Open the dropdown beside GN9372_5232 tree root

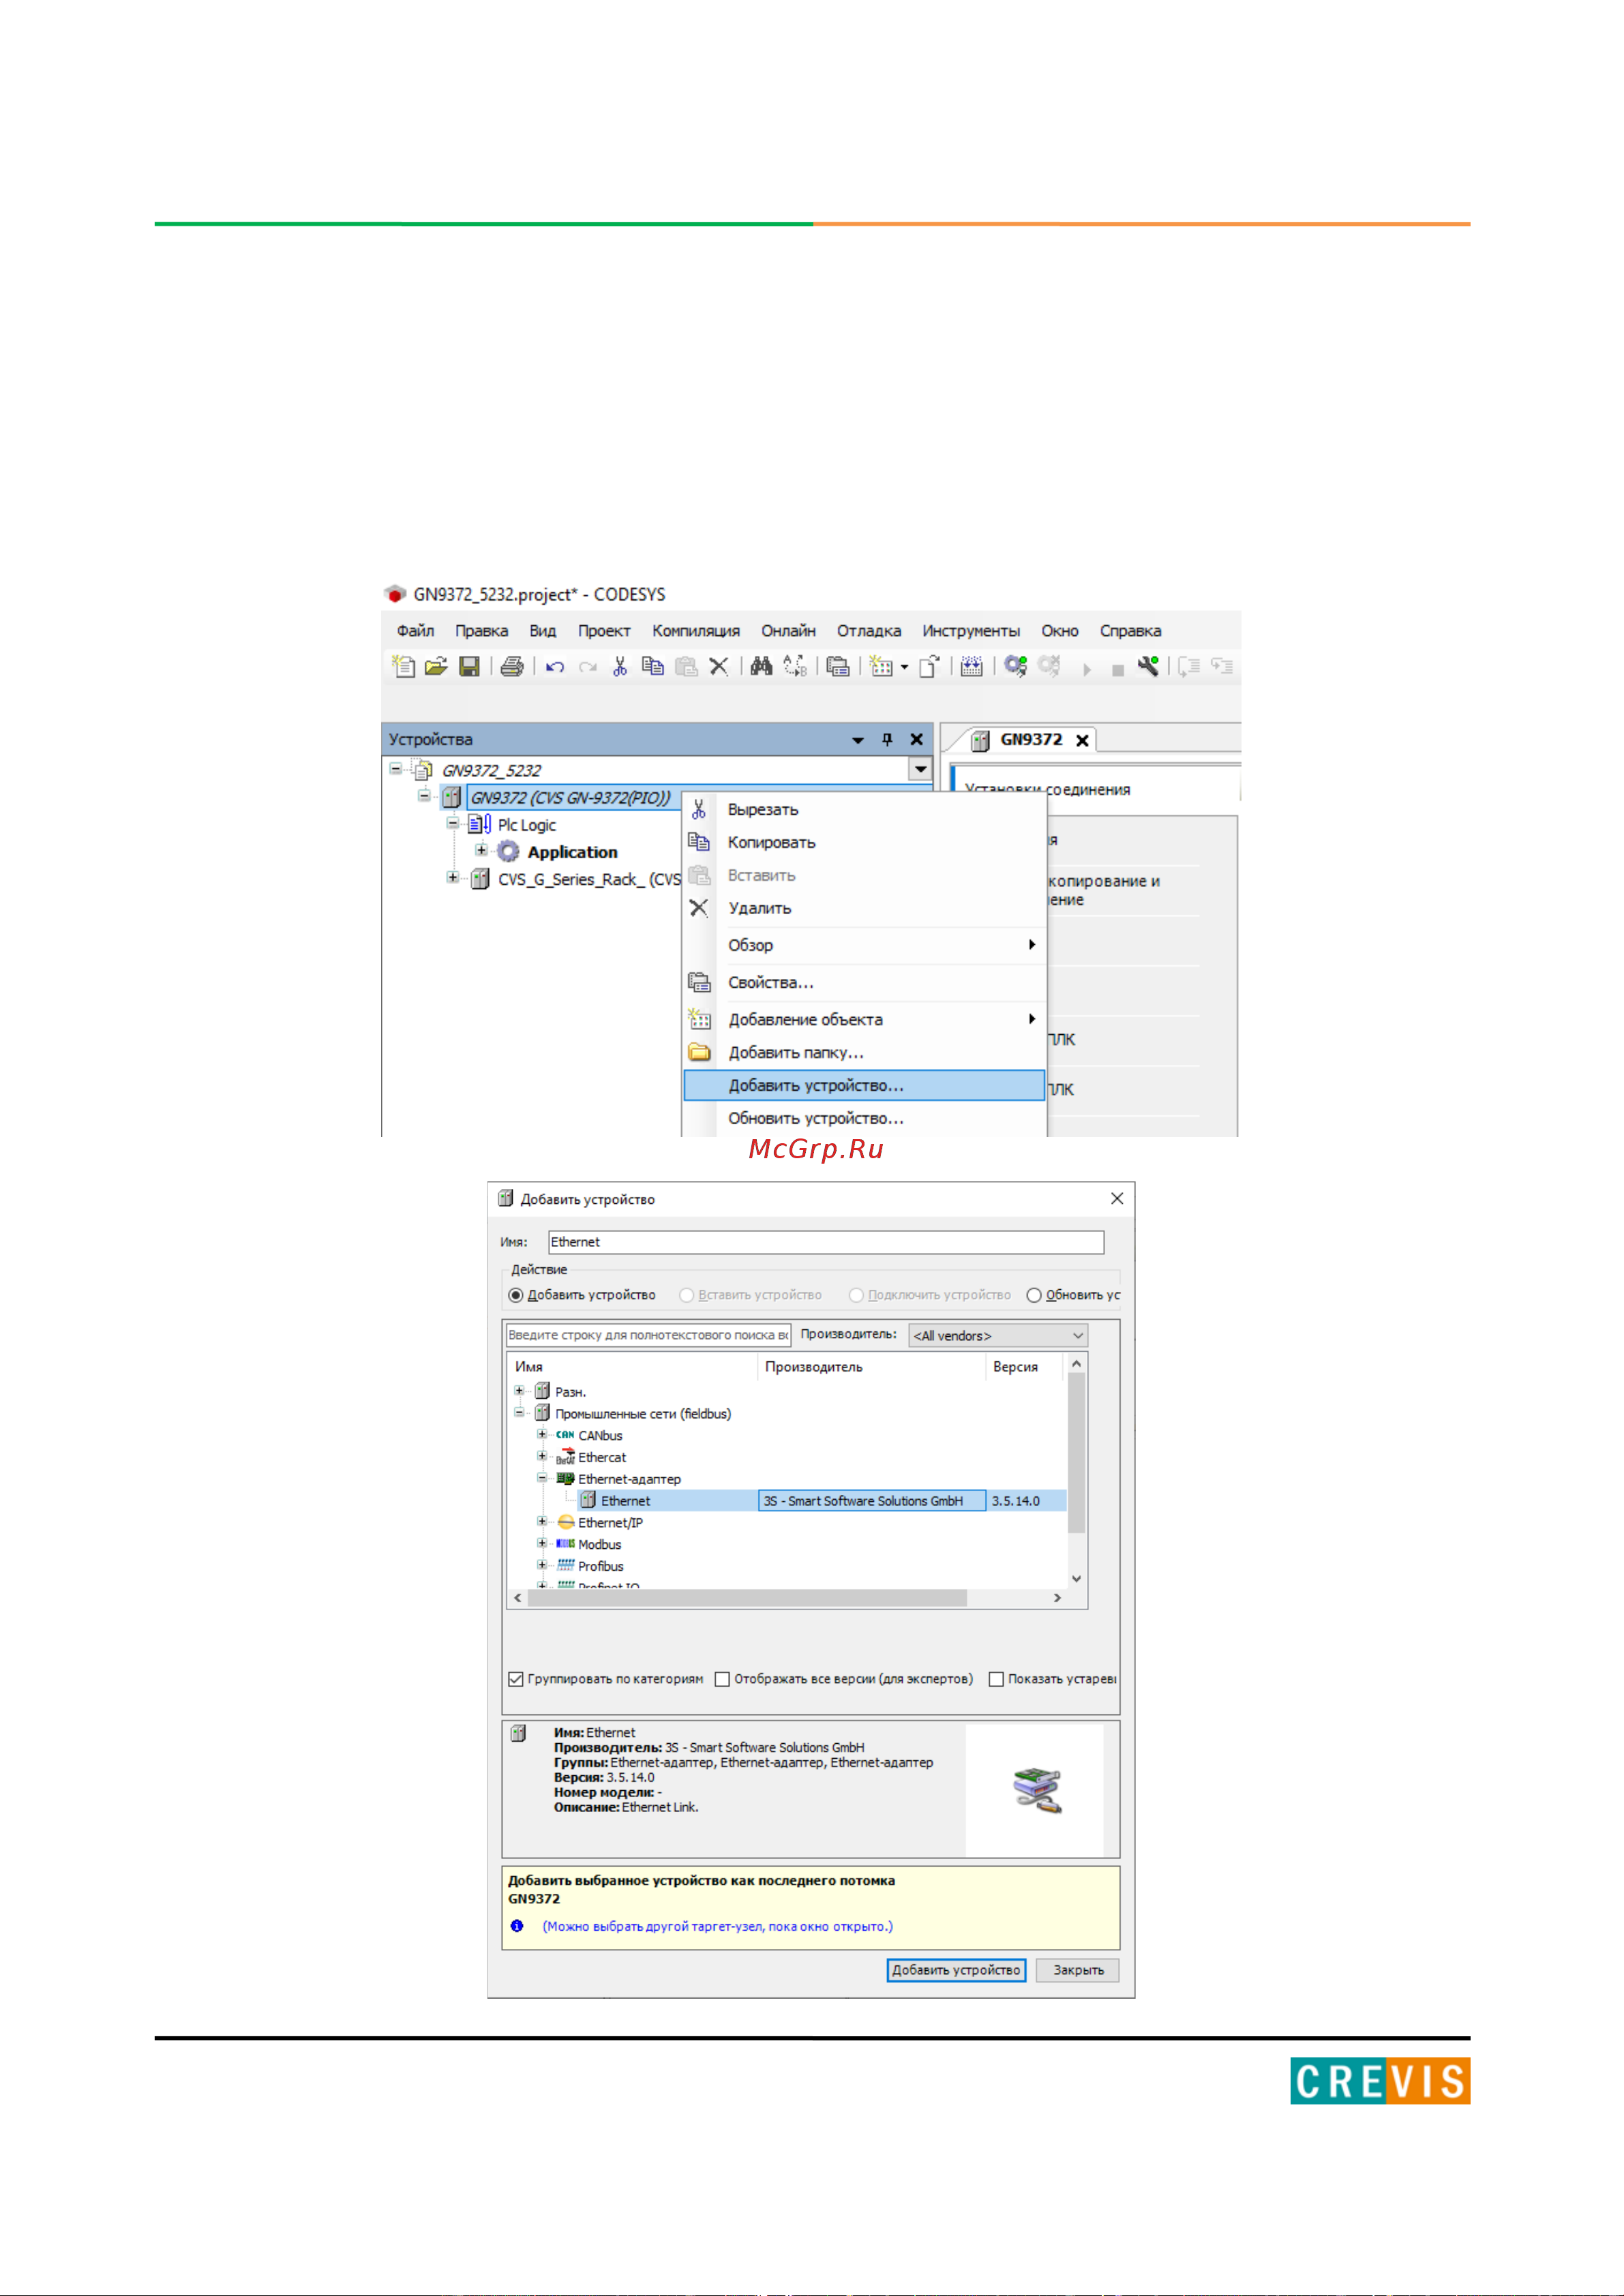coord(920,769)
